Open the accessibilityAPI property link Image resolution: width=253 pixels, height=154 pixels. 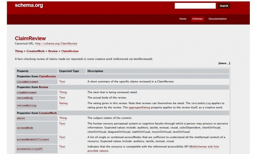tap(30, 149)
